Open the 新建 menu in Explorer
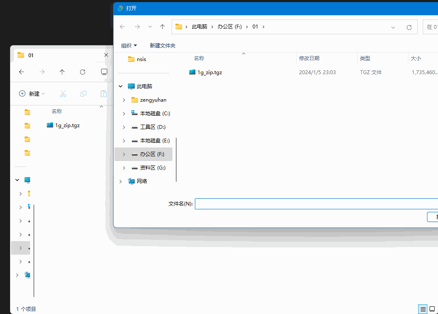This screenshot has width=438, height=314. click(x=32, y=94)
